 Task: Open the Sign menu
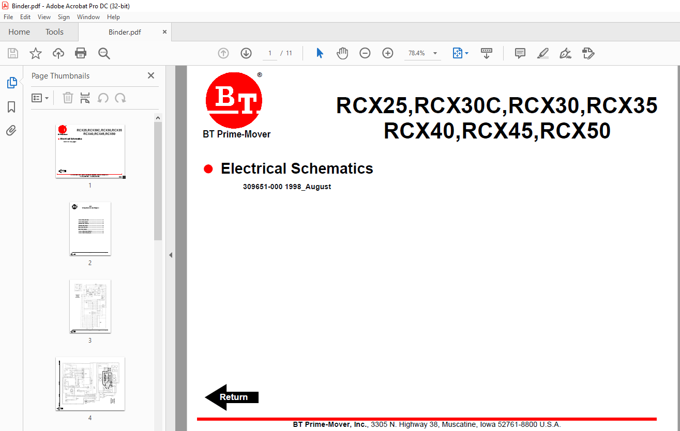point(64,17)
